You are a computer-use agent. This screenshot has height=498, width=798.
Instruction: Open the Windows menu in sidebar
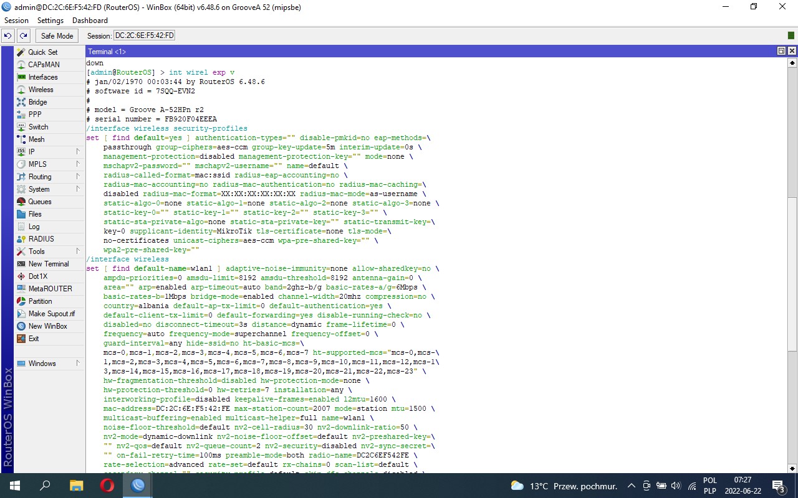coord(49,364)
